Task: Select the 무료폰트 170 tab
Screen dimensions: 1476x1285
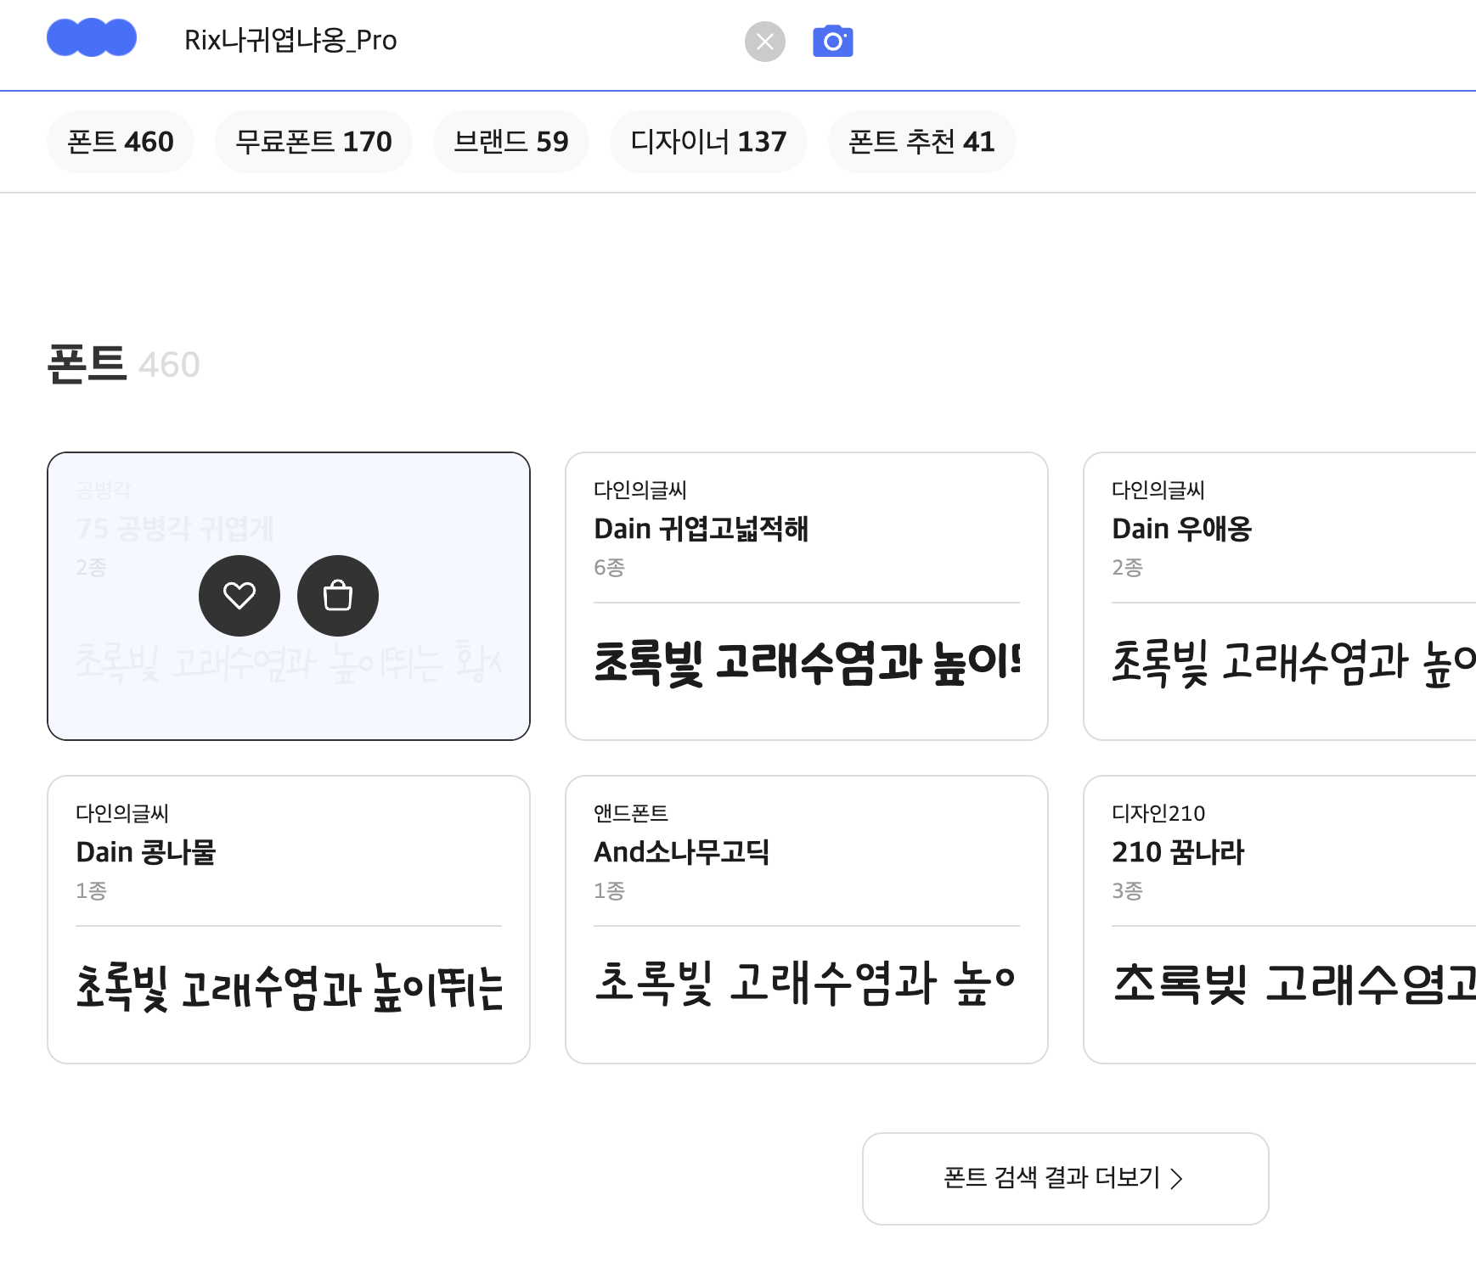Action: coord(313,142)
